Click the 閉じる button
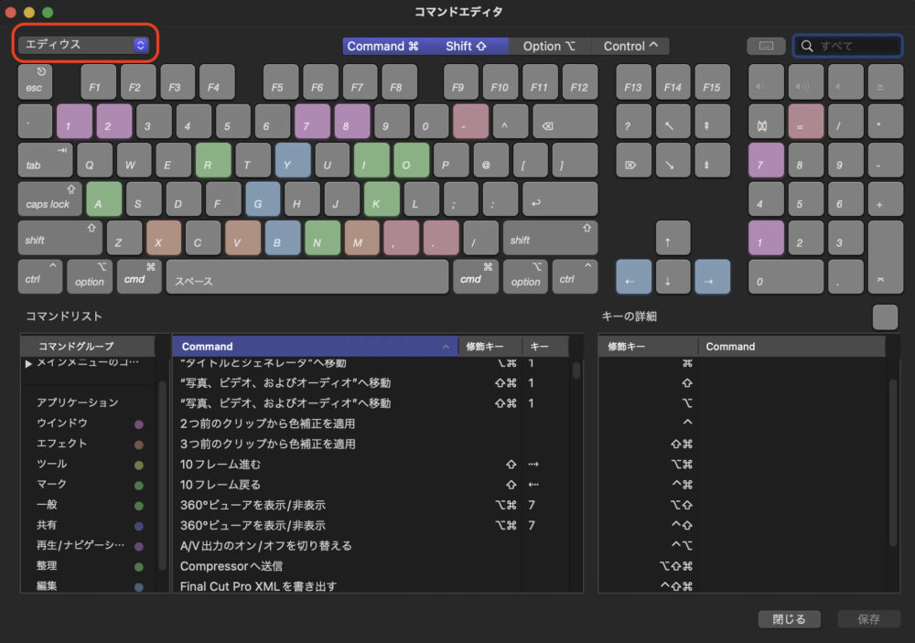915x643 pixels. pyautogui.click(x=789, y=619)
